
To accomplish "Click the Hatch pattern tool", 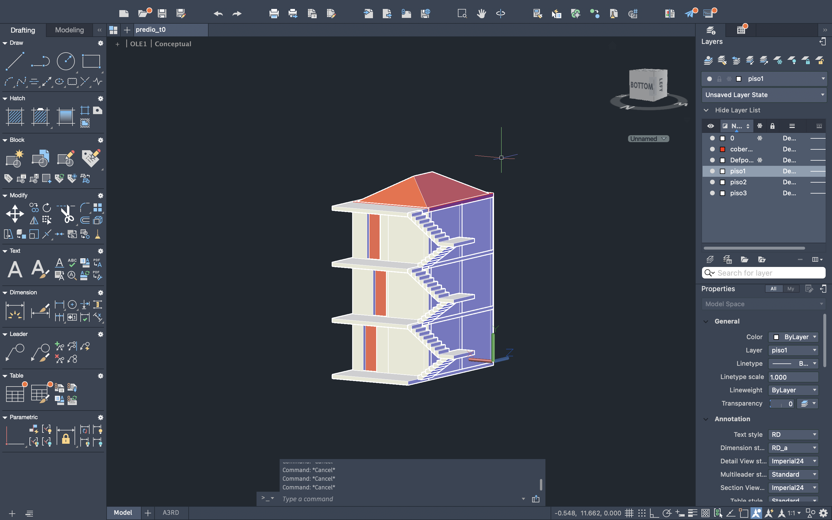I will click(15, 117).
